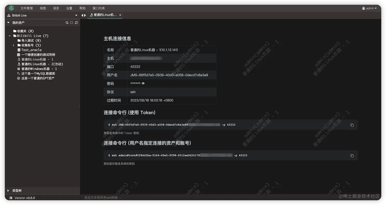The image size is (386, 205).
Task: Open the Test_oracle asset
Action: (x=31, y=50)
